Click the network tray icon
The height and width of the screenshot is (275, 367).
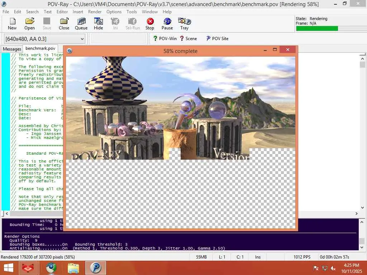pyautogui.click(x=324, y=268)
